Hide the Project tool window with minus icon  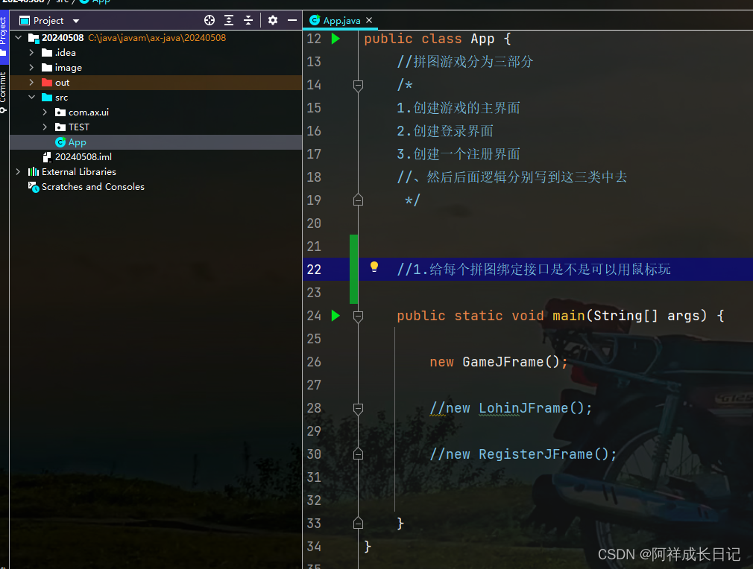coord(292,21)
